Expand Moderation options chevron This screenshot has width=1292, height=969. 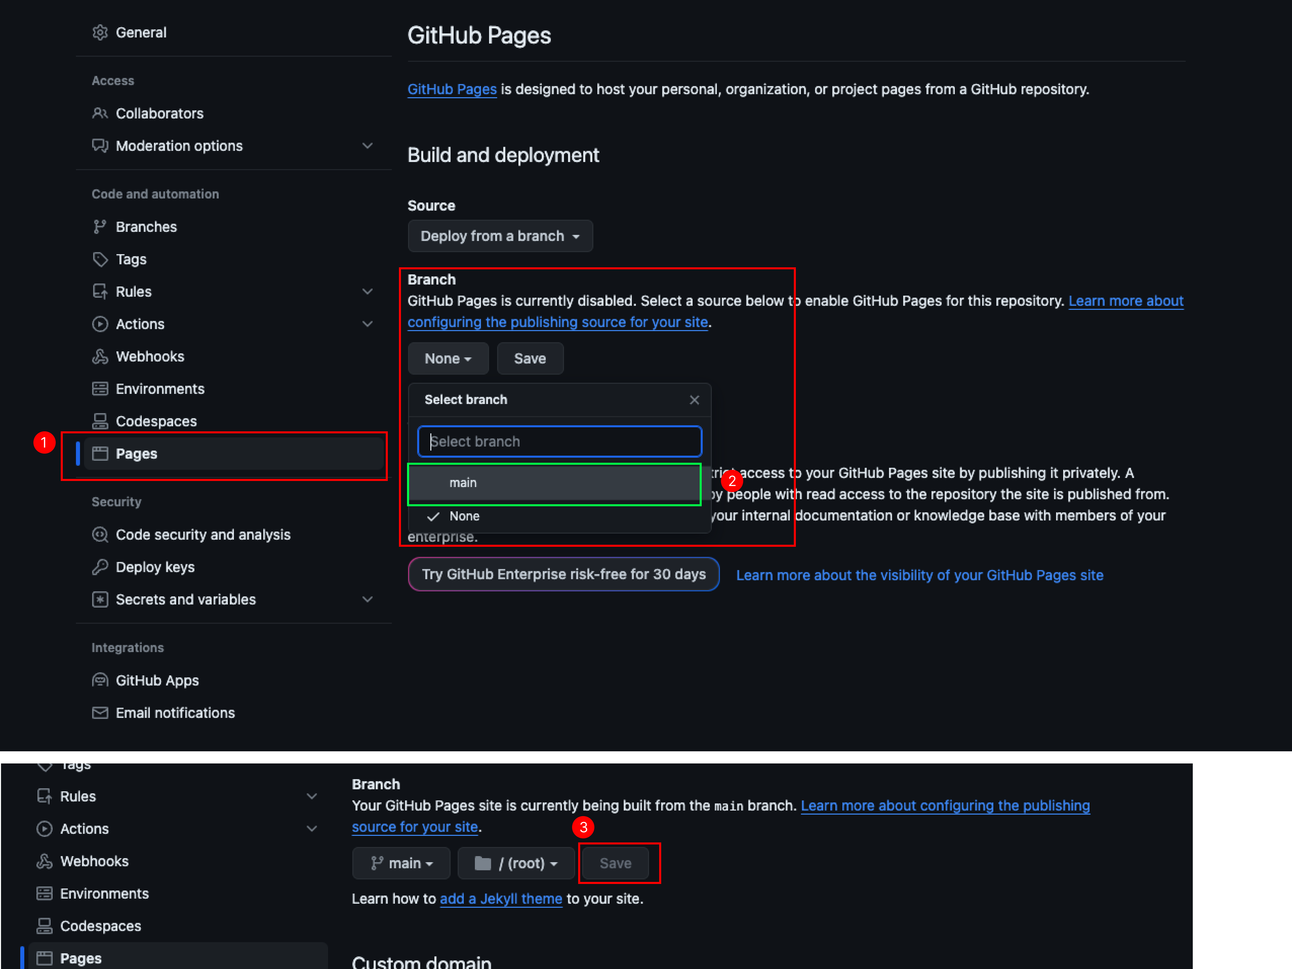tap(367, 146)
